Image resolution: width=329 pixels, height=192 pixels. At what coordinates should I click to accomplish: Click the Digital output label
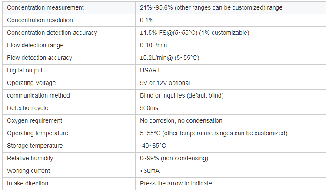25,71
